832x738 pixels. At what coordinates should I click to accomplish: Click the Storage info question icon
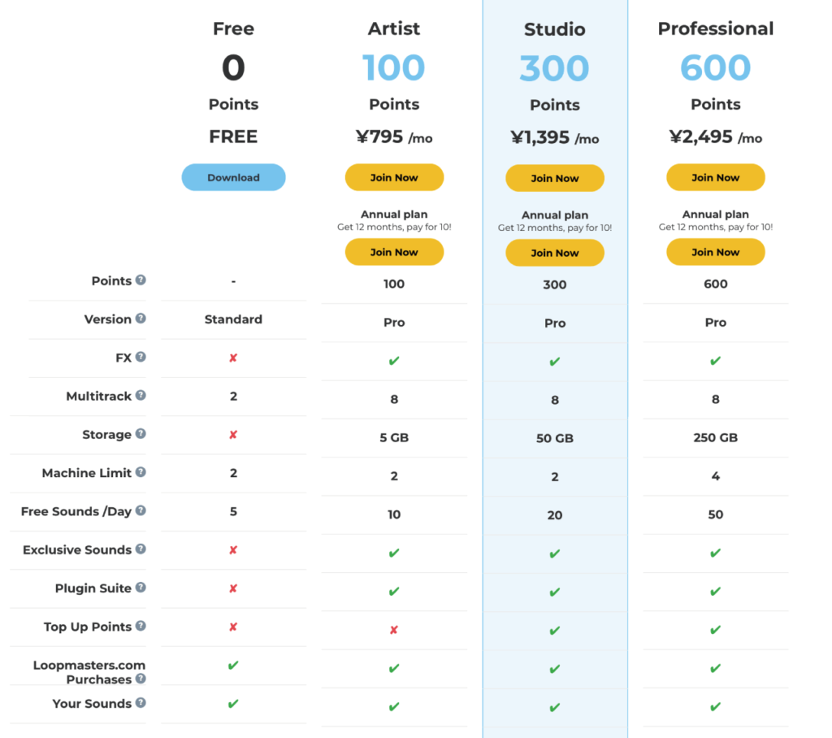click(x=141, y=433)
